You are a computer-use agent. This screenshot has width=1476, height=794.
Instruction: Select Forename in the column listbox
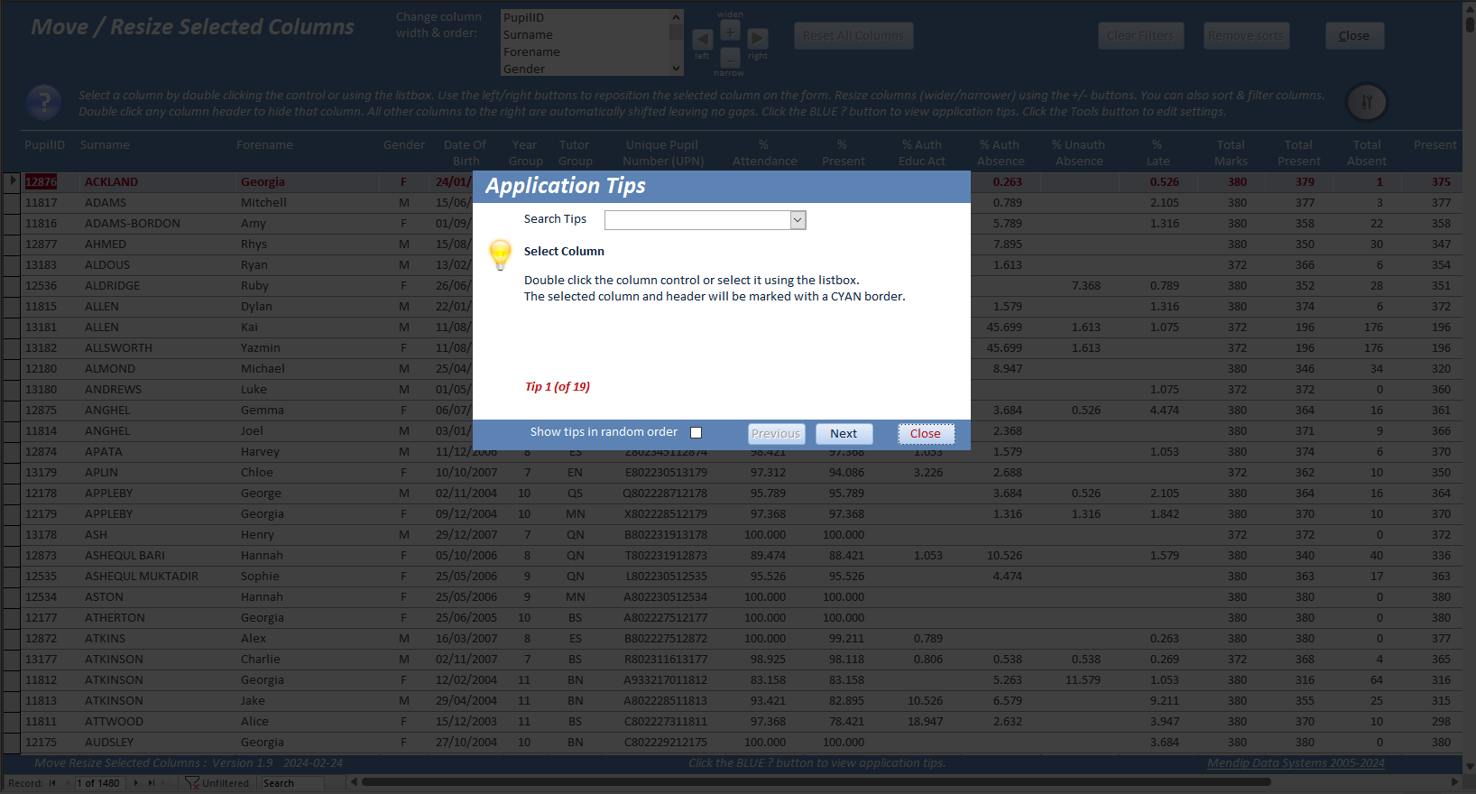pos(586,51)
